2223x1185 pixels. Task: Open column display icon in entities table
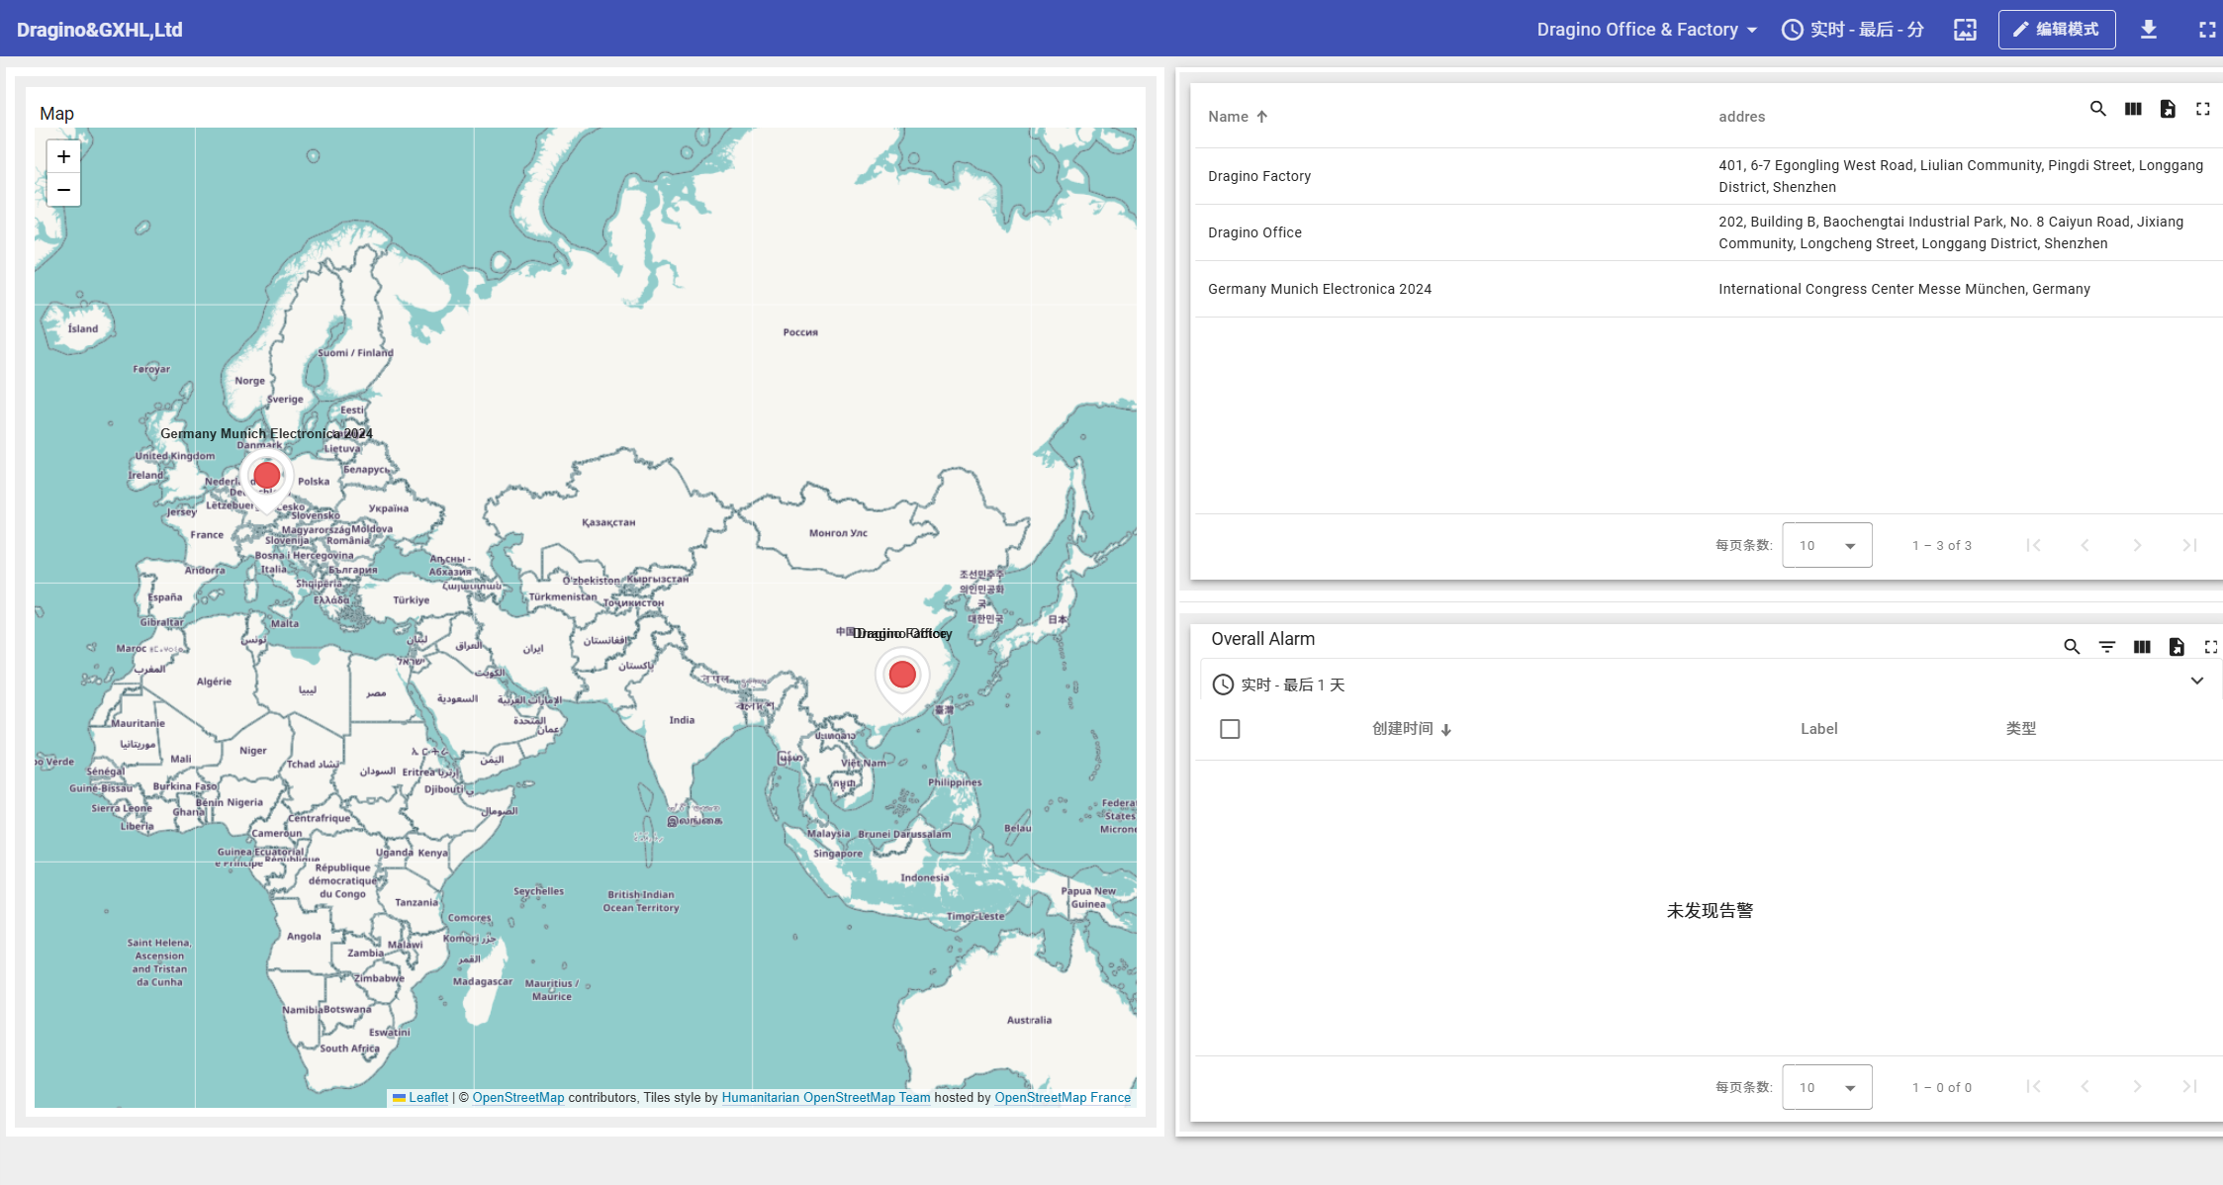tap(2133, 109)
